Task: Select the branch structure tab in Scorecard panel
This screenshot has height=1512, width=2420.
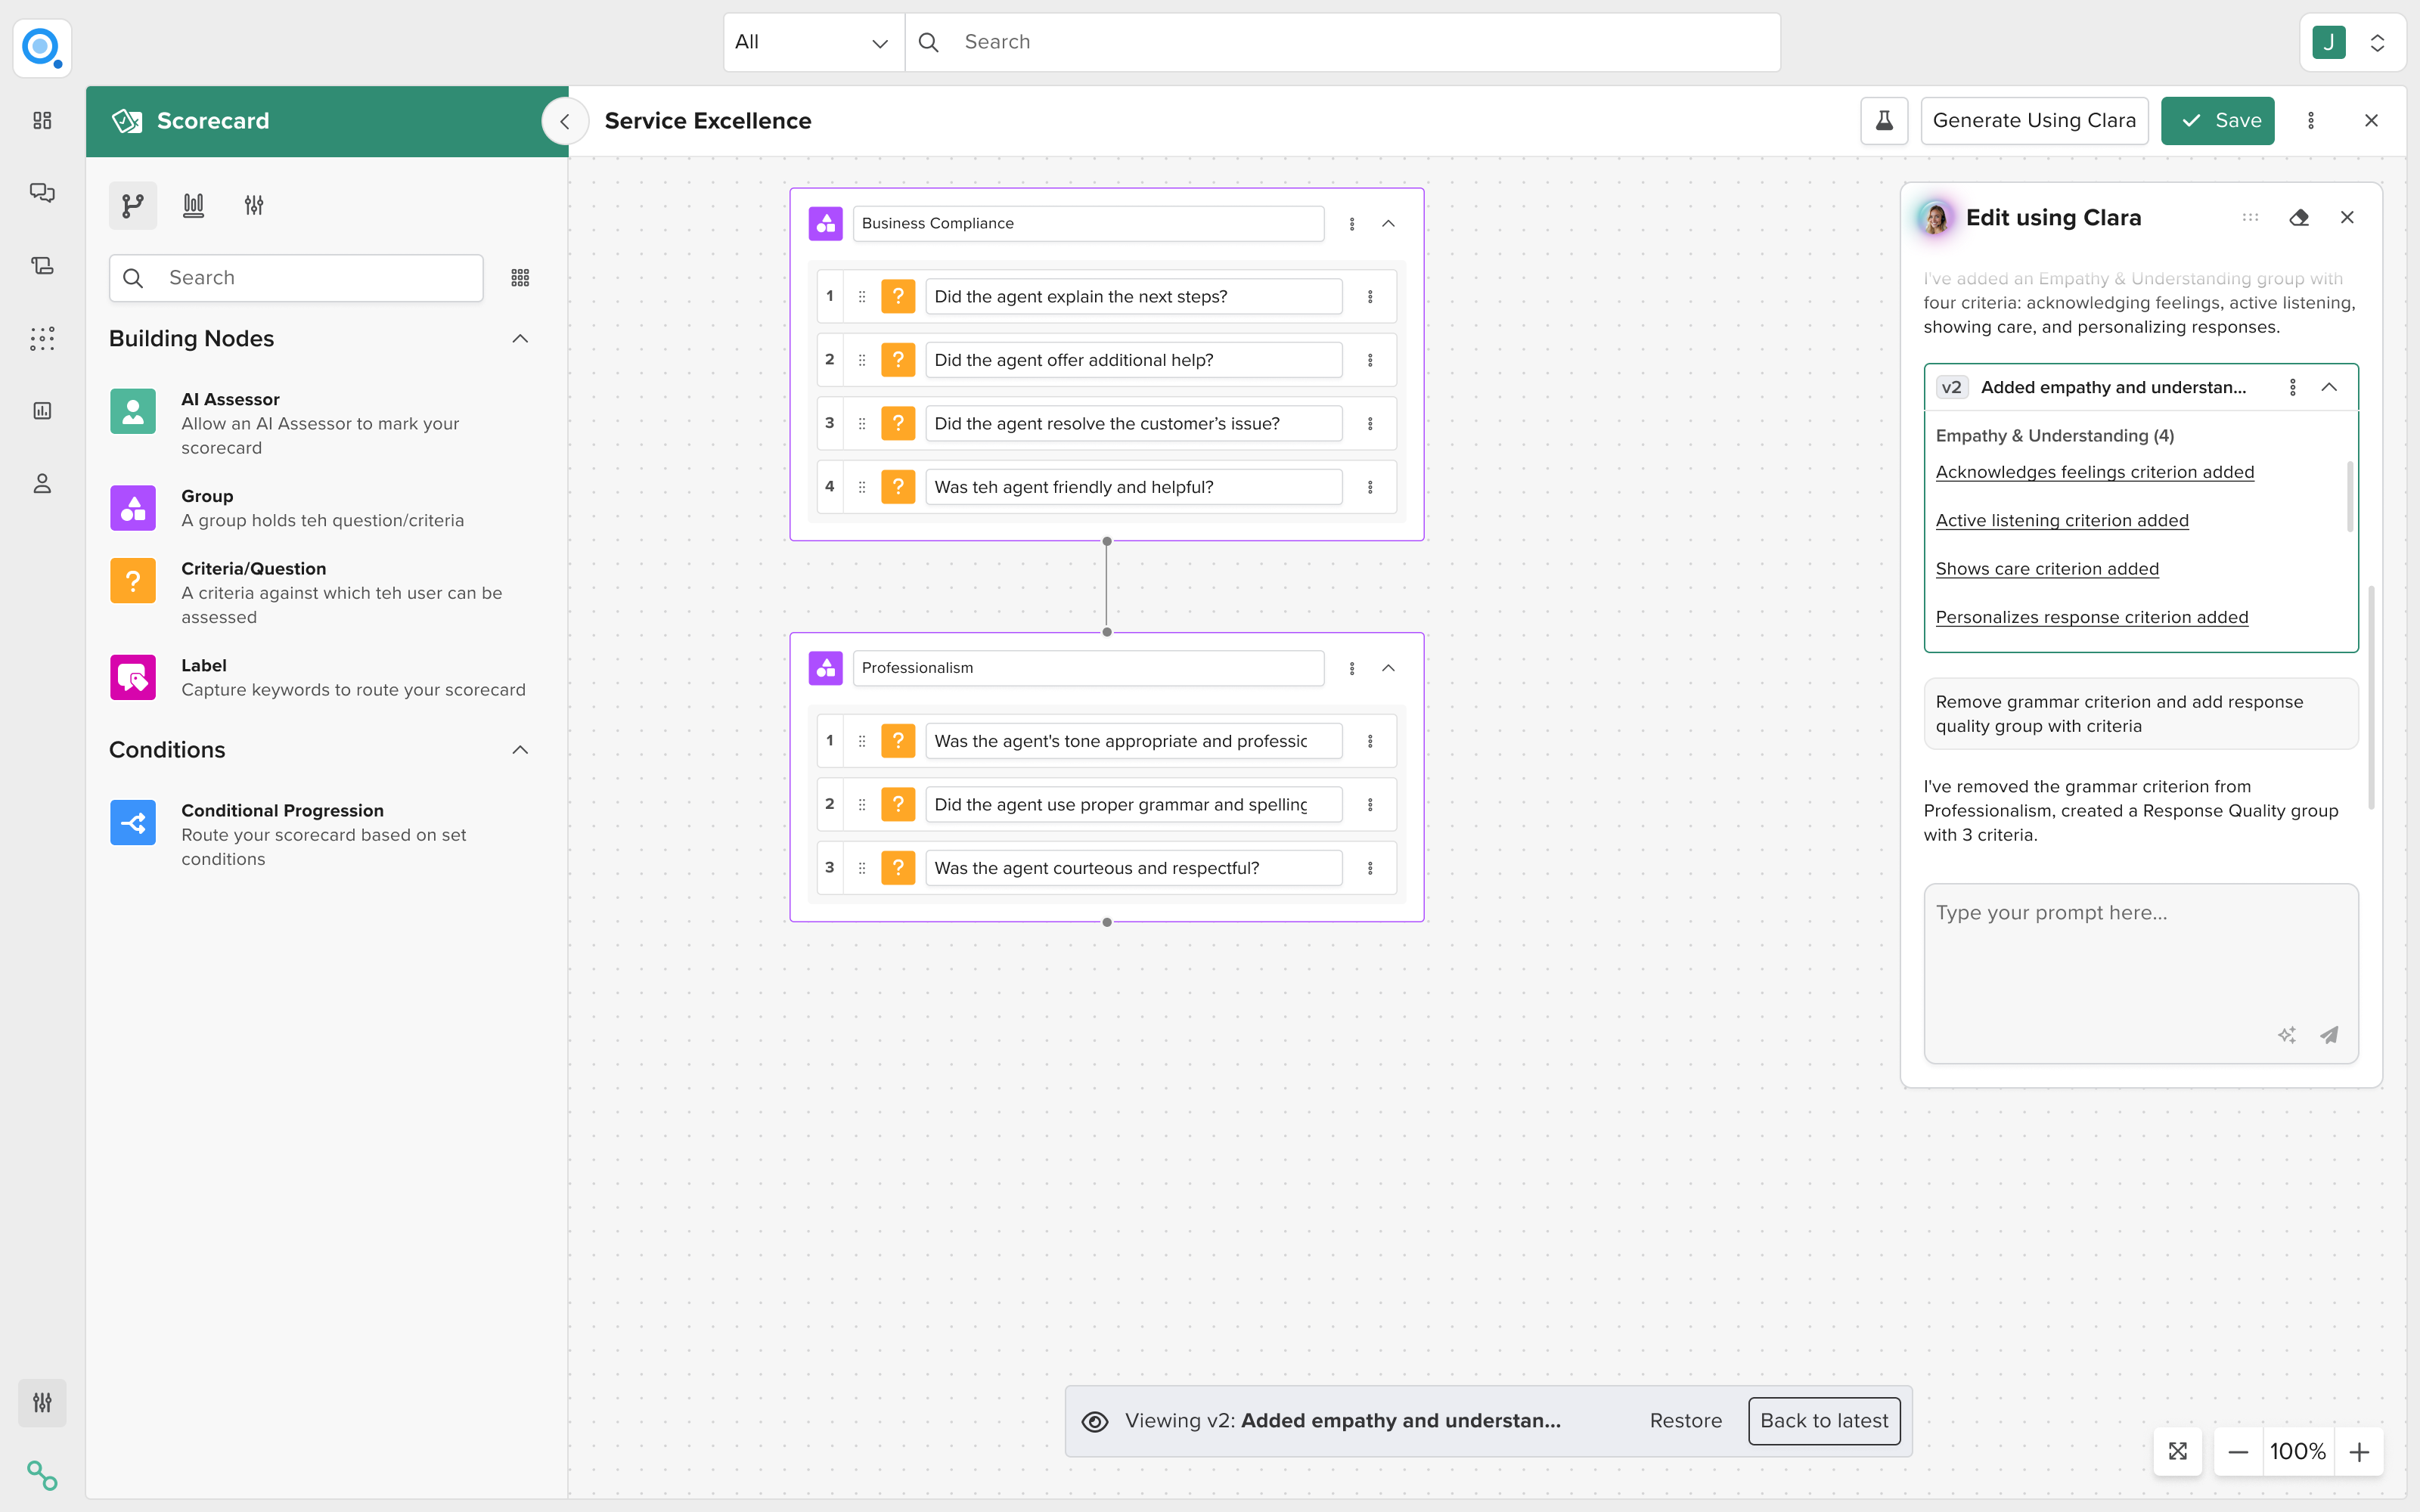Action: coord(133,206)
